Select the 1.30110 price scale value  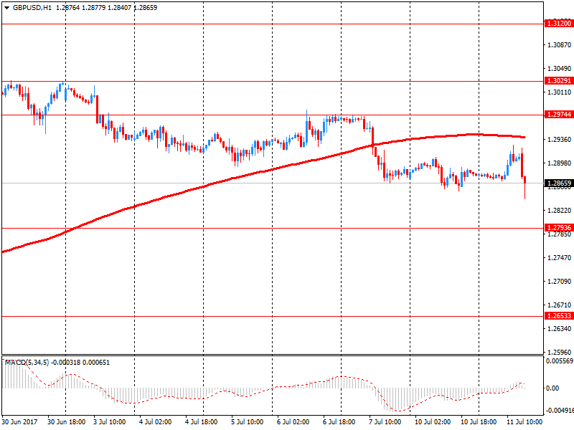[x=559, y=92]
